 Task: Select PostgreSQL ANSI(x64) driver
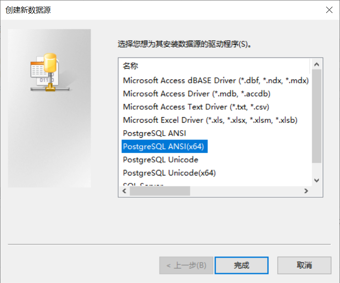pyautogui.click(x=165, y=147)
